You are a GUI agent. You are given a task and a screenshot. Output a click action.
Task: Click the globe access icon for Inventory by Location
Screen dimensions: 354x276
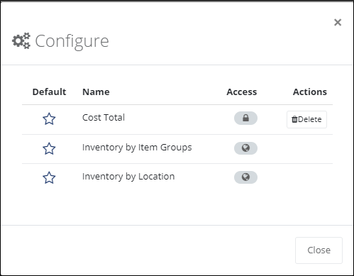coord(245,177)
